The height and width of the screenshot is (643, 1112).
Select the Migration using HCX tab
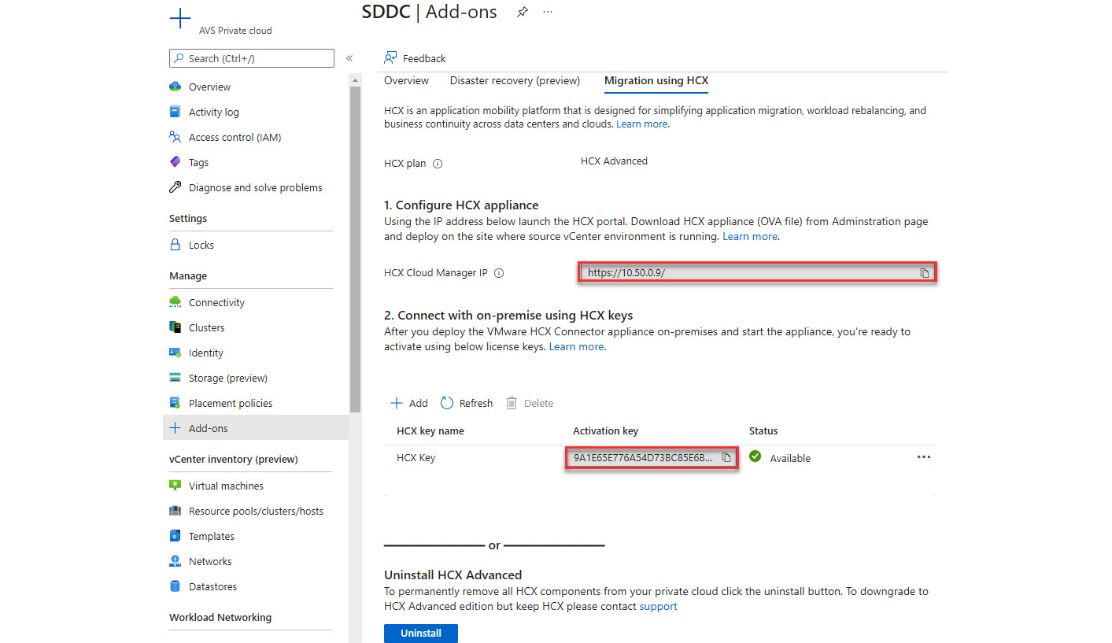point(656,80)
